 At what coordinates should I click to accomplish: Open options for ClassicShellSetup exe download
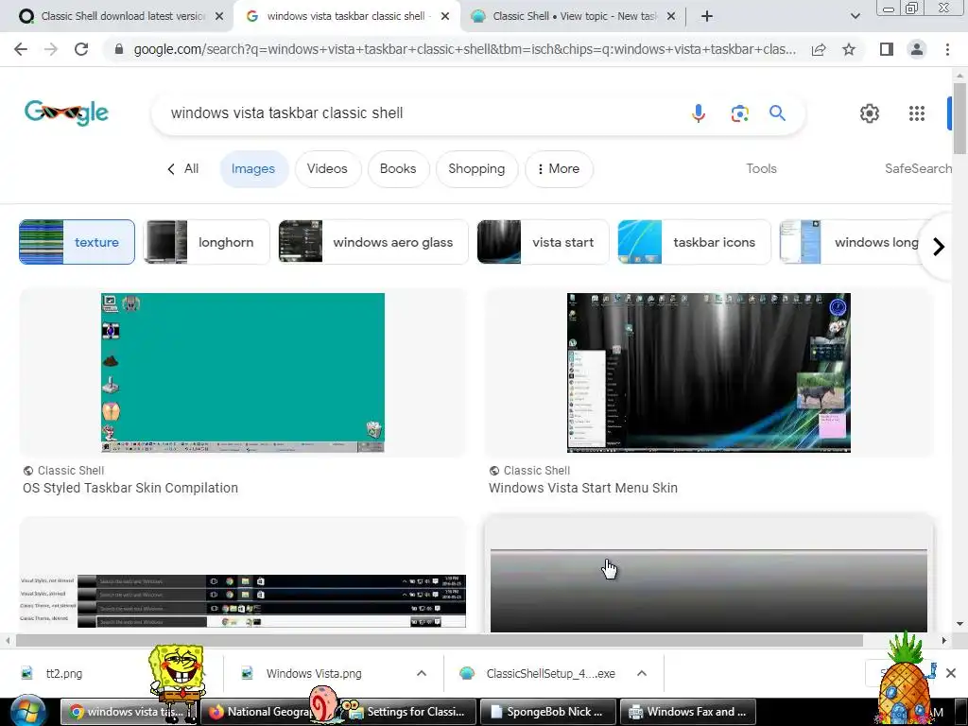[x=642, y=673]
